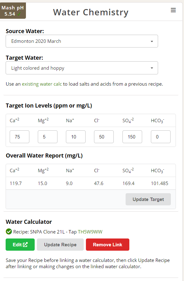The image size is (184, 281).
Task: Click the Target Water dropdown arrow
Action: coord(152,68)
